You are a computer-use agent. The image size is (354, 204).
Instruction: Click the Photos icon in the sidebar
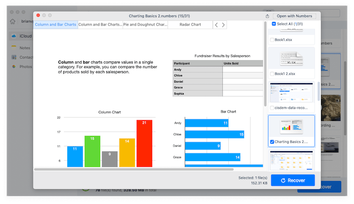14,67
